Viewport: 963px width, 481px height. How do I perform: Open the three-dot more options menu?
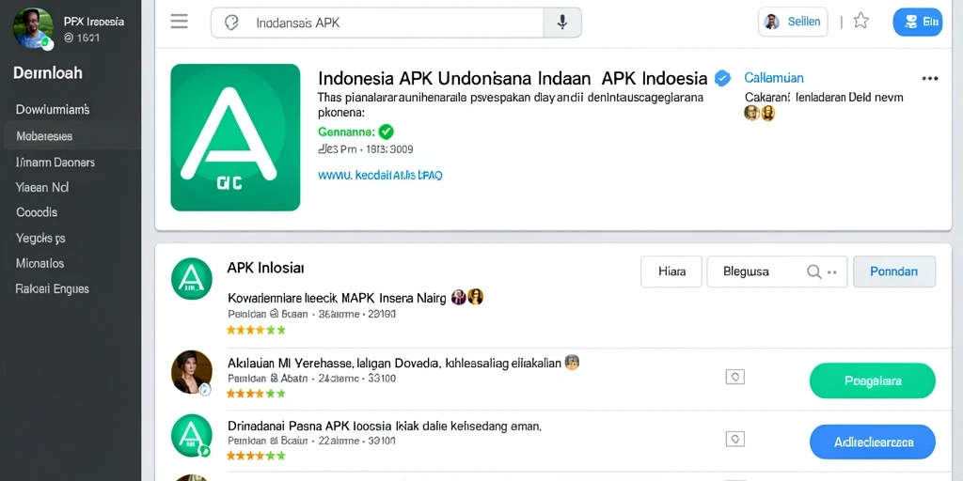click(x=930, y=79)
